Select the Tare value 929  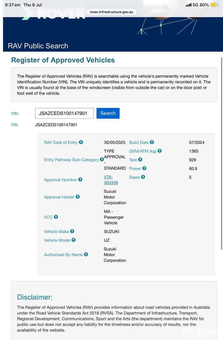pyautogui.click(x=193, y=160)
